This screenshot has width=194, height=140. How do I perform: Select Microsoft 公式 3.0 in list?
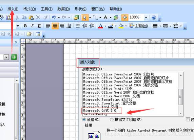pyautogui.click(x=100, y=111)
